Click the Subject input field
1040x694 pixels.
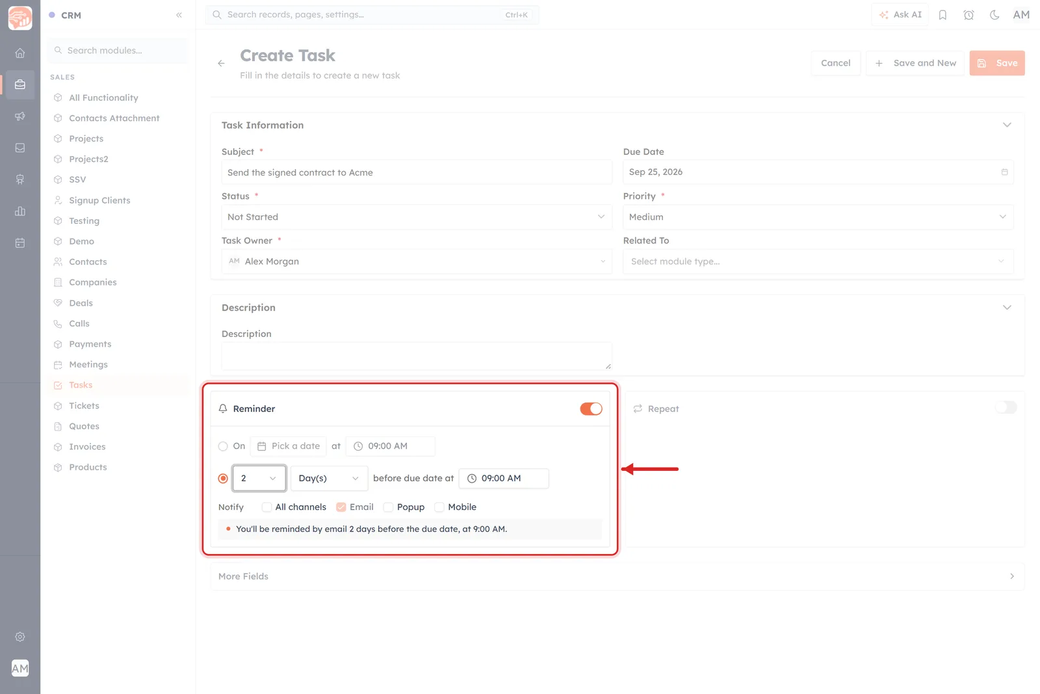(417, 172)
